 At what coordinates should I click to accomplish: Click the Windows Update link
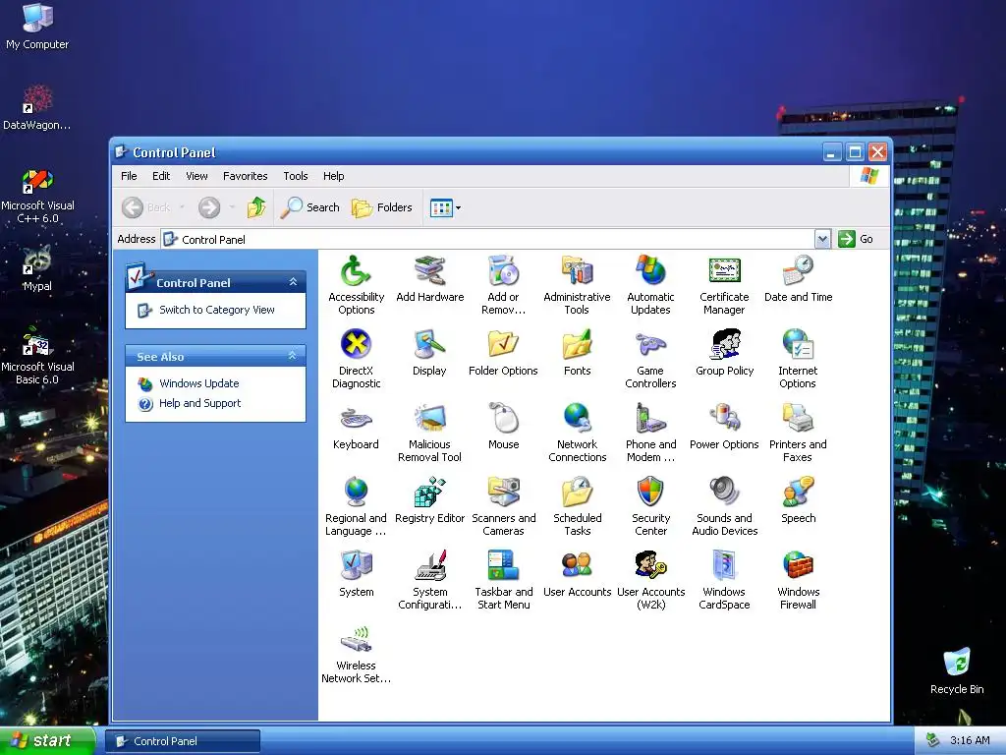198,383
